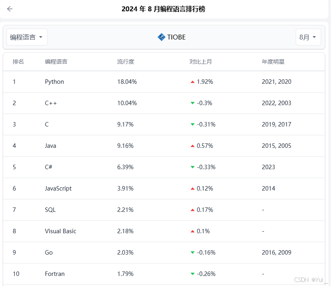The height and width of the screenshot is (286, 332).
Task: Click the 年度明星 column header
Action: click(x=273, y=62)
